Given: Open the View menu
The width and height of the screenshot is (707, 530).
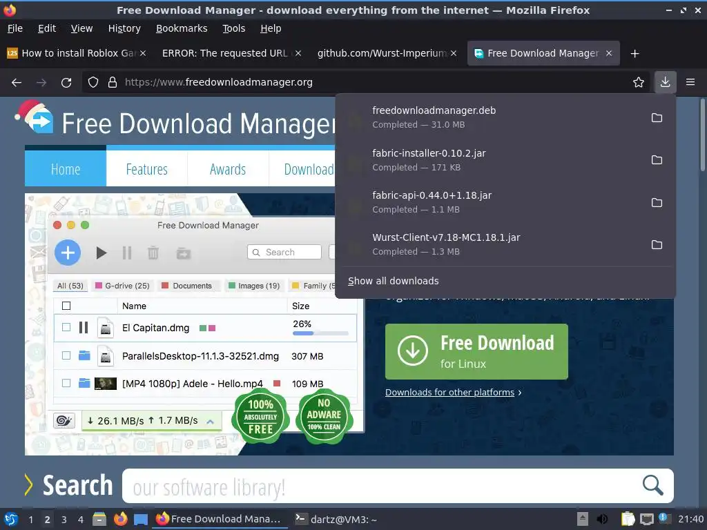Looking at the screenshot, I should tap(81, 28).
